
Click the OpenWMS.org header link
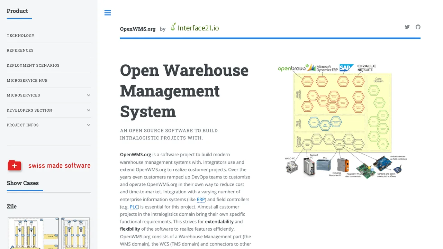click(x=138, y=29)
